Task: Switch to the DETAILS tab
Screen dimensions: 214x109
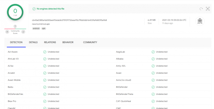Action: (x=33, y=42)
